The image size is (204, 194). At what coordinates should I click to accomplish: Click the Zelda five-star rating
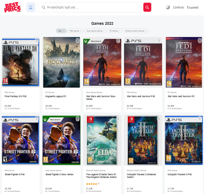[92, 184]
